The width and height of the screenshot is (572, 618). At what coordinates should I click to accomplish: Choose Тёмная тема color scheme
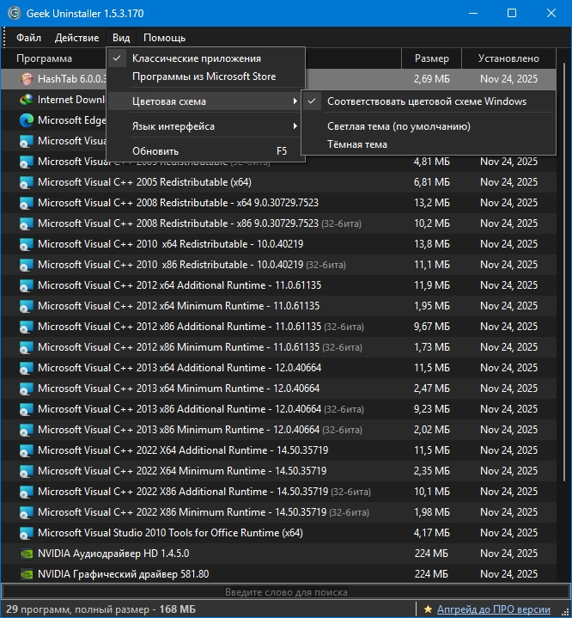pos(356,144)
